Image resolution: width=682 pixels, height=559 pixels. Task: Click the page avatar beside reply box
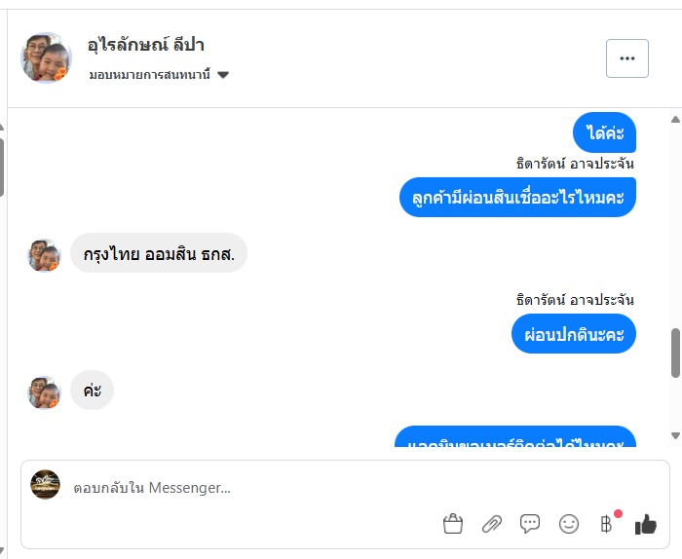click(x=45, y=484)
